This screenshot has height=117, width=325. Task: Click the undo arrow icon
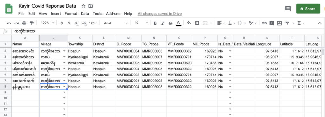9,23
